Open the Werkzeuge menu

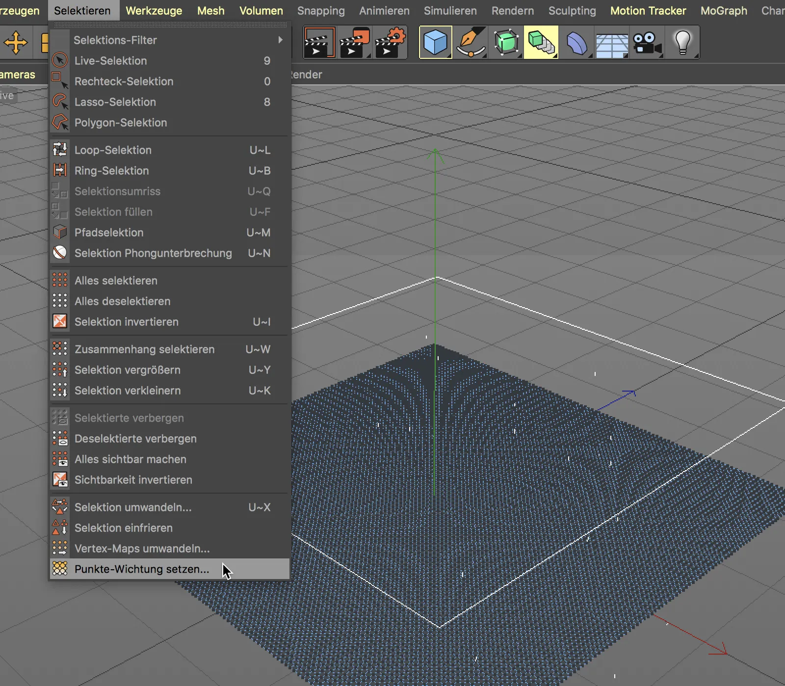point(154,10)
